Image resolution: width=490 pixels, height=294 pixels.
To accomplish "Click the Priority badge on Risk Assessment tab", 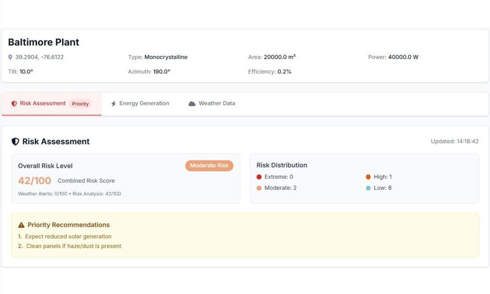I will tap(80, 104).
